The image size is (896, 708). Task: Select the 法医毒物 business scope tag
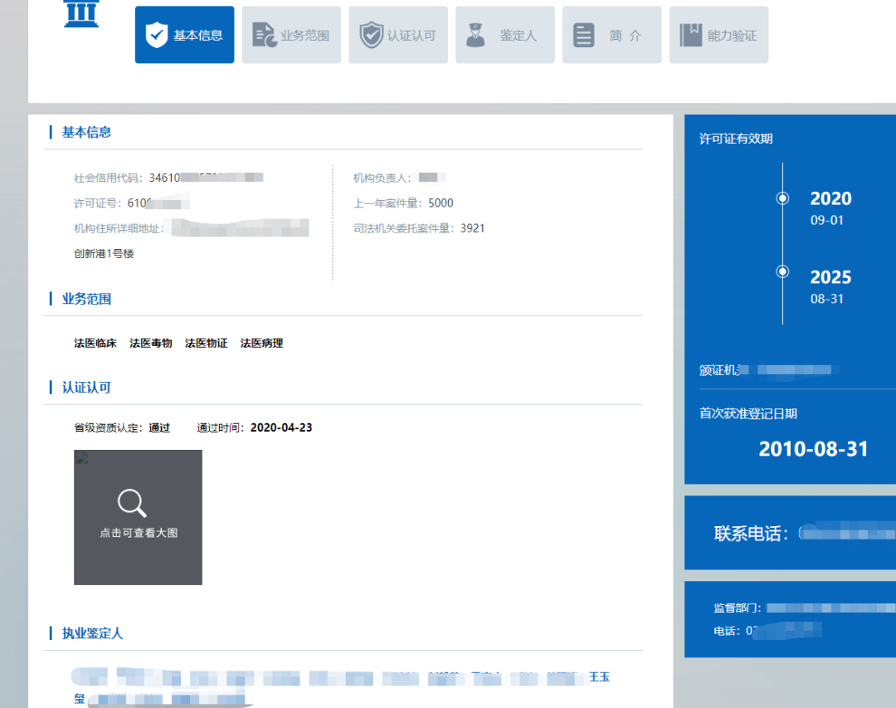[x=150, y=342]
